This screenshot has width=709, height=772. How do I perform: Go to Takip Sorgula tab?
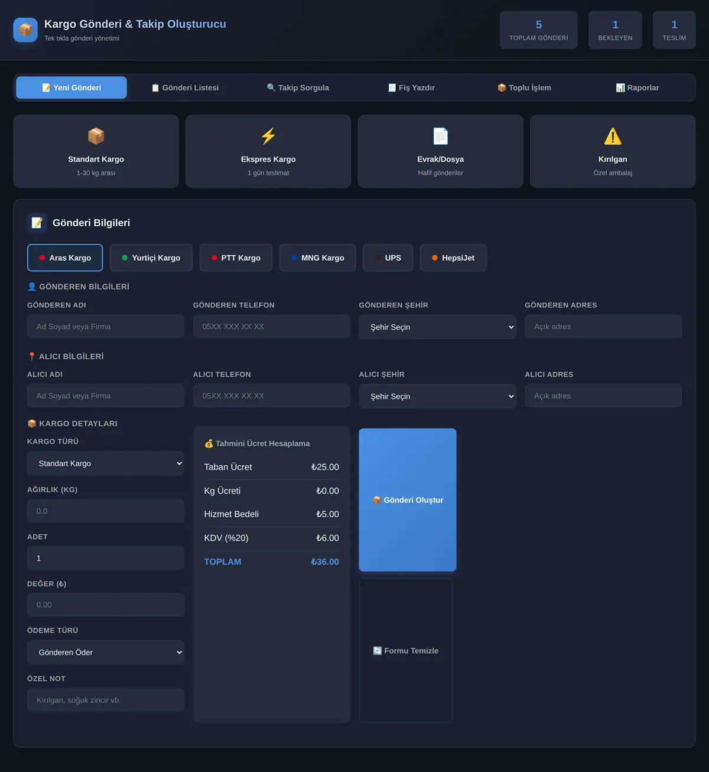pos(298,87)
